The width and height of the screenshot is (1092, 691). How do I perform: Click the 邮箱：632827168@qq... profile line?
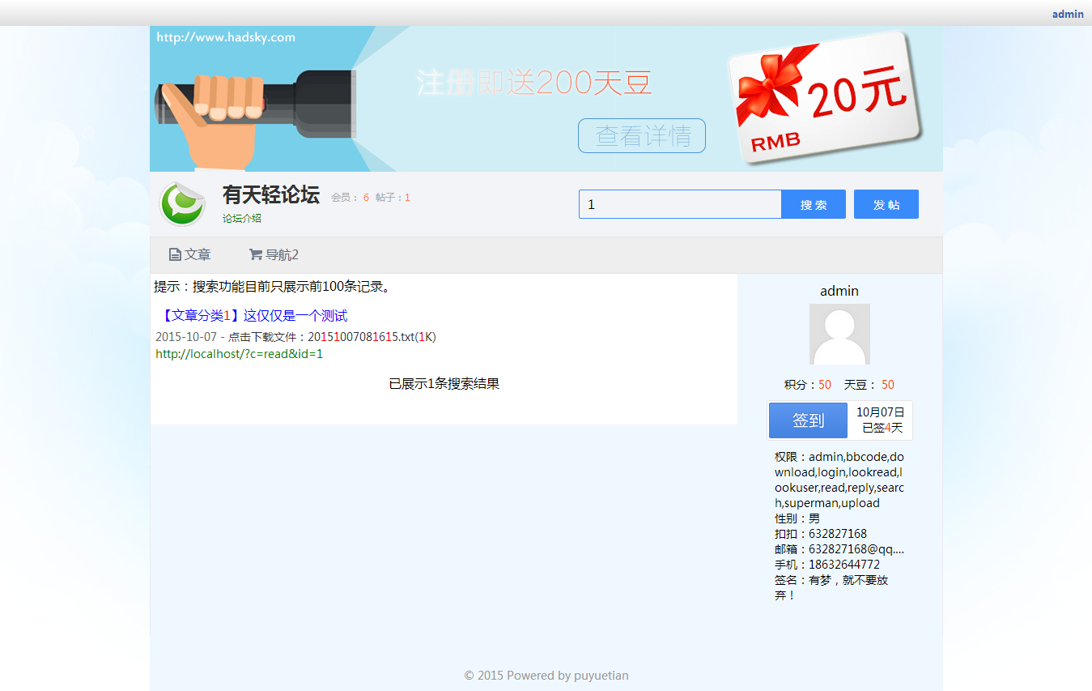tap(839, 549)
